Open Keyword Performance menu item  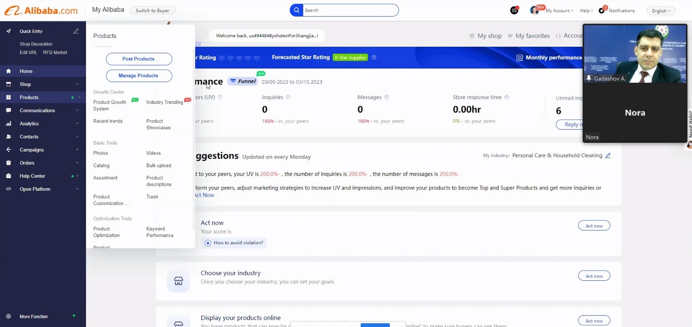tap(160, 232)
